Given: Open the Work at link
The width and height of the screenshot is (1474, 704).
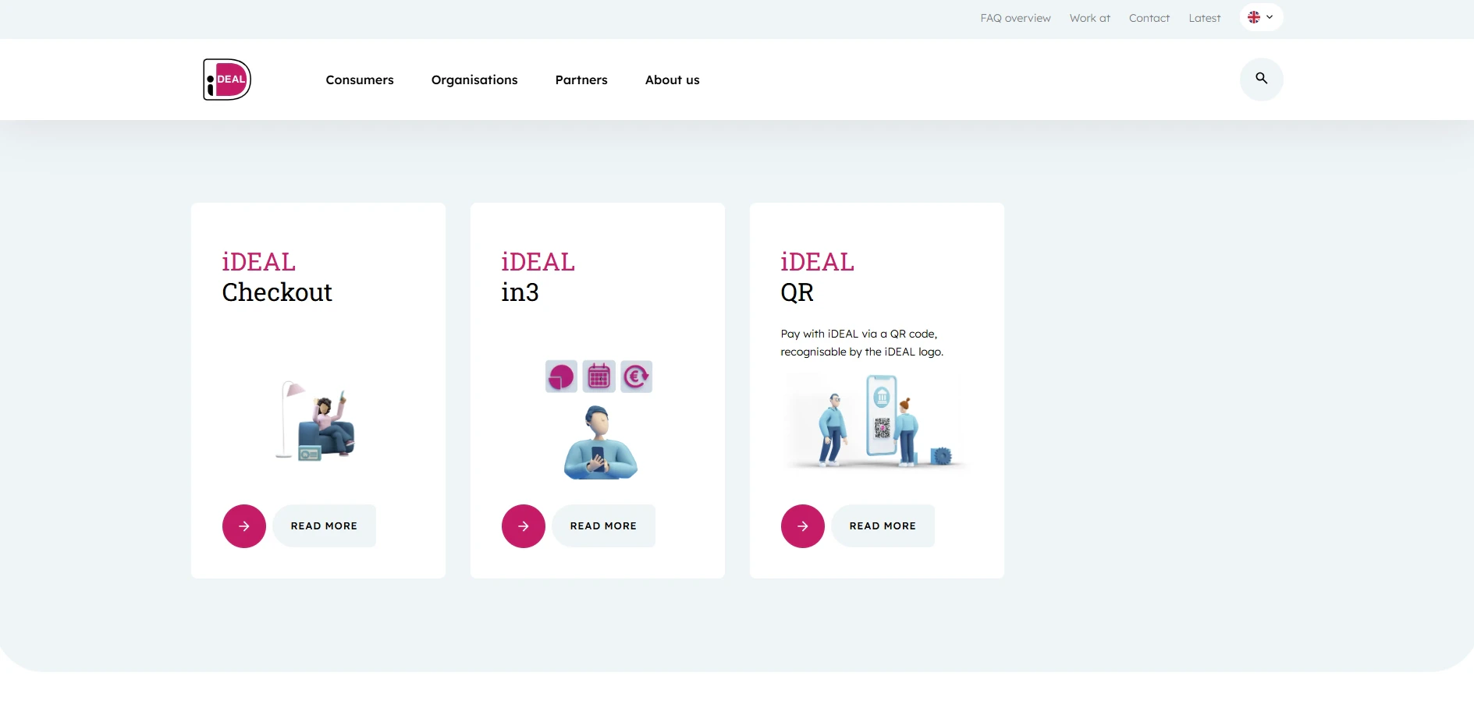Looking at the screenshot, I should point(1089,18).
